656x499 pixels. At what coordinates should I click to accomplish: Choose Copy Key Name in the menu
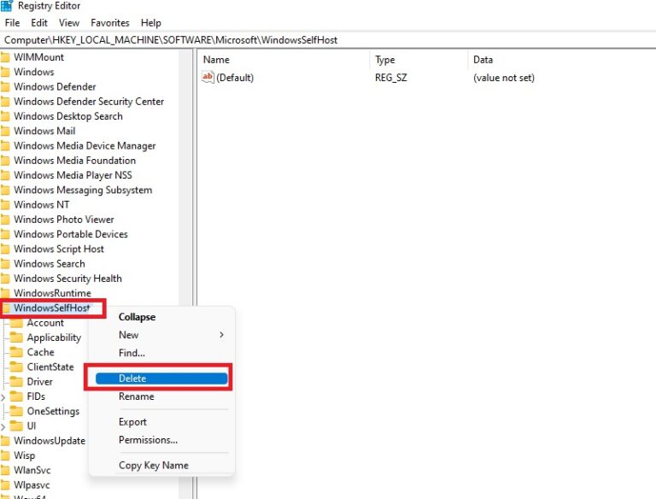[x=154, y=465]
